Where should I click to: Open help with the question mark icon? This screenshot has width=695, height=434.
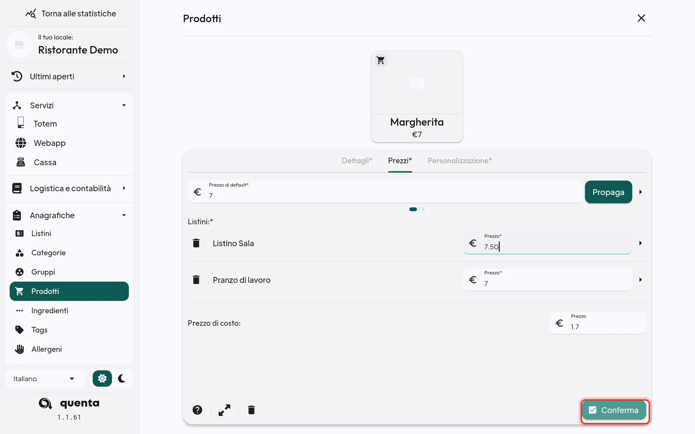click(x=197, y=410)
